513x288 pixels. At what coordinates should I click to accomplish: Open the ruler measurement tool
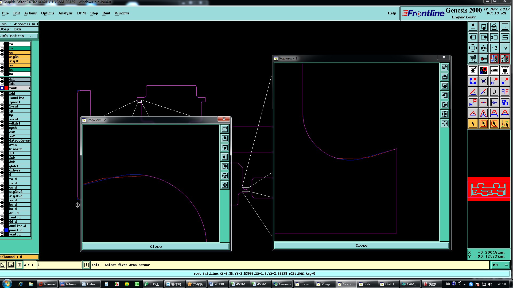494,71
